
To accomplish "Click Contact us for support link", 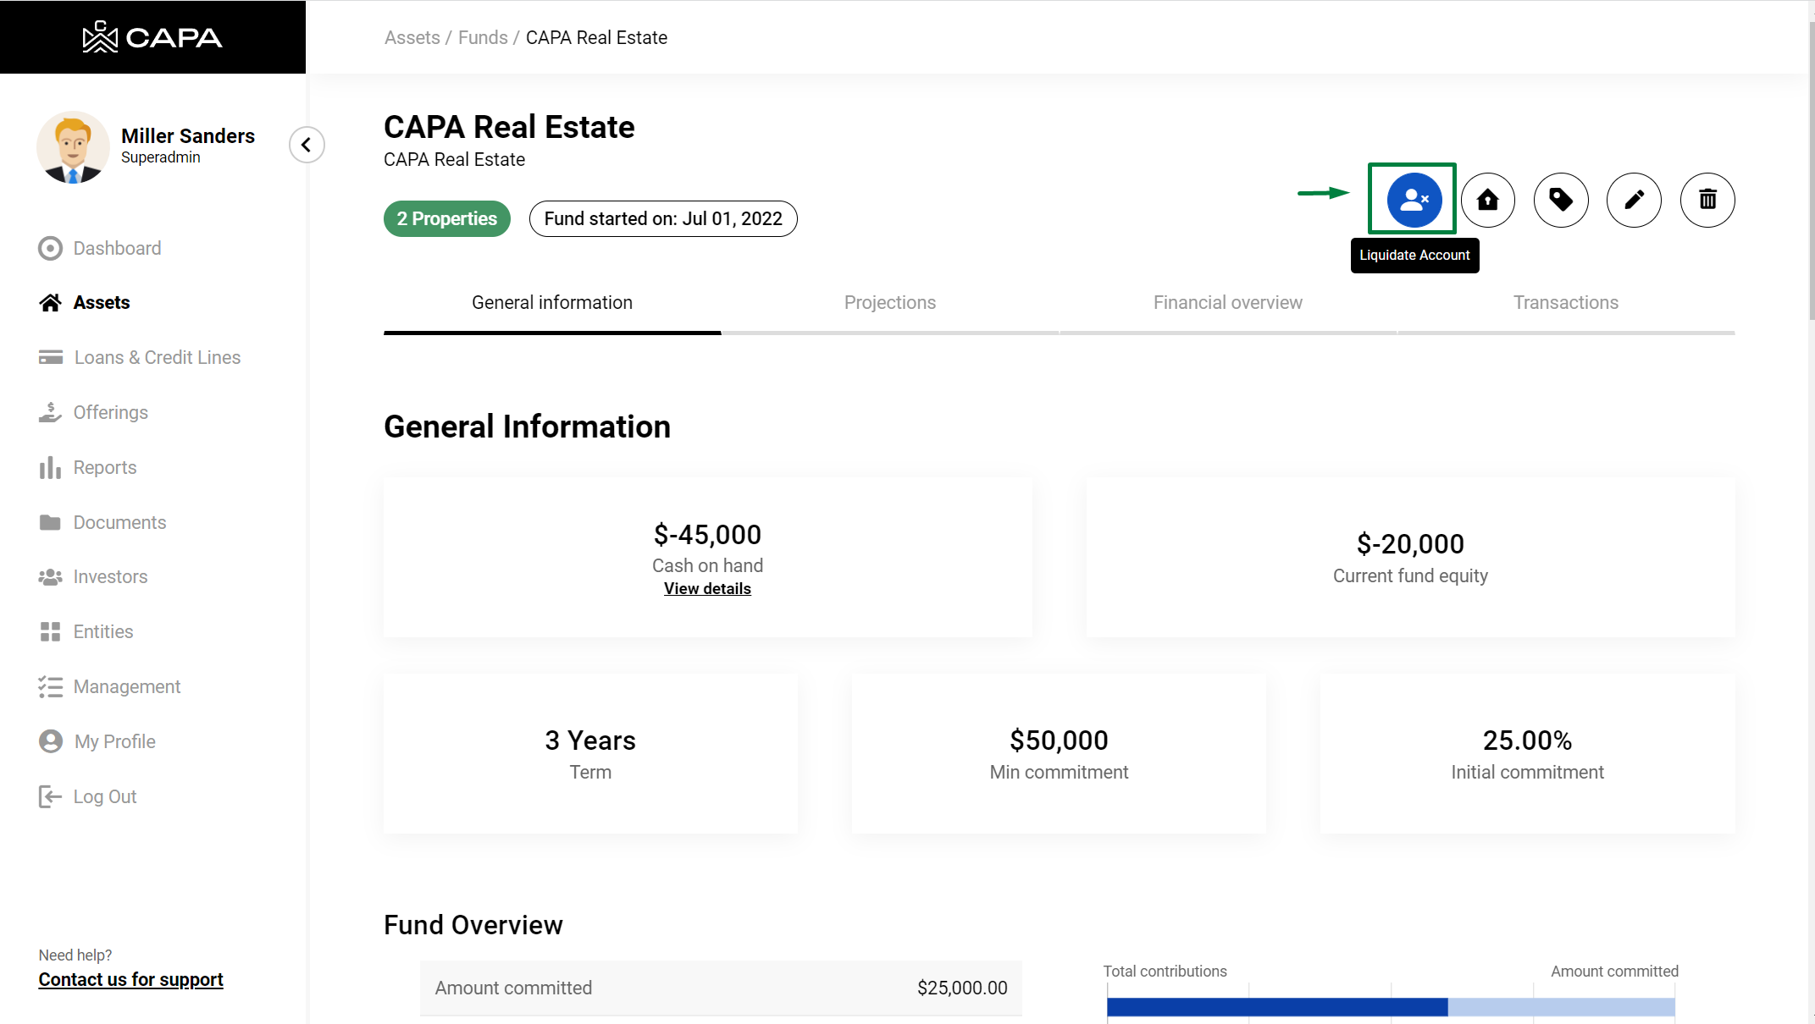I will [x=130, y=979].
